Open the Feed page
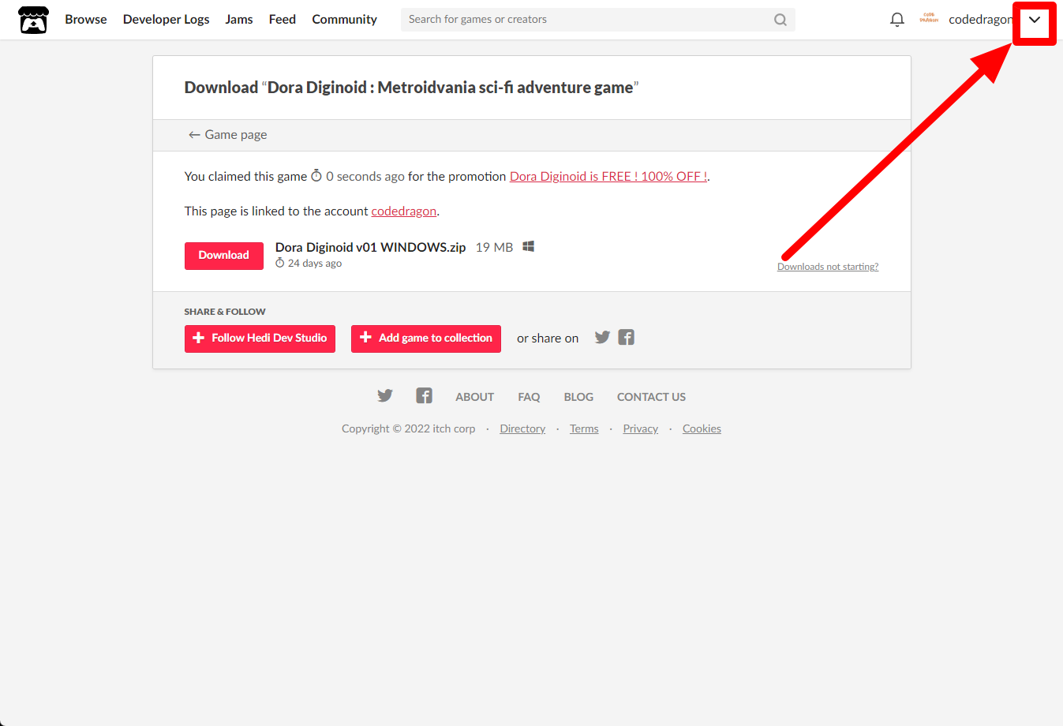 pos(283,20)
